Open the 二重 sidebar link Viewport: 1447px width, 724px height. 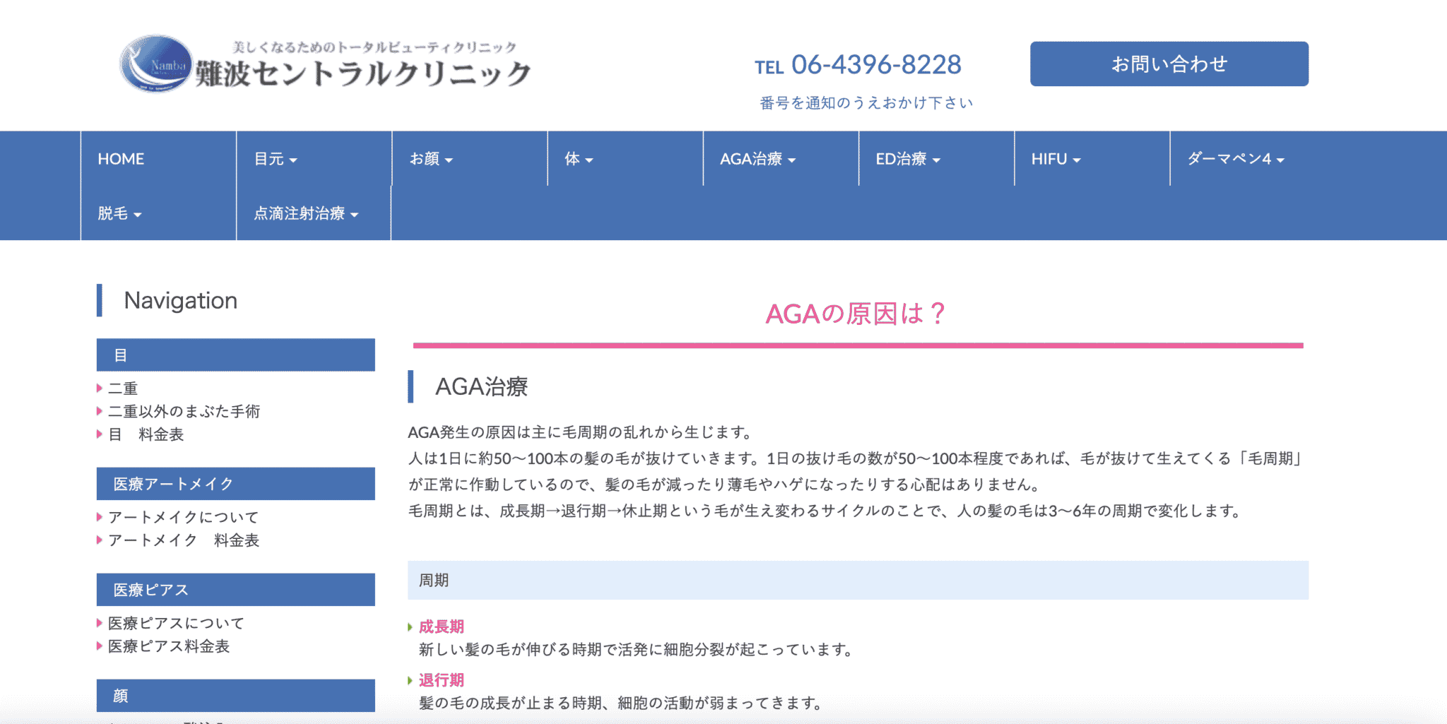point(123,388)
